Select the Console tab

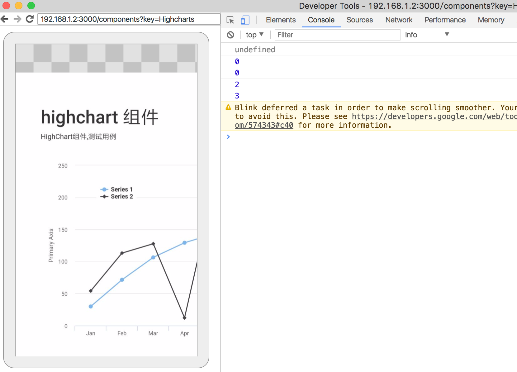point(321,20)
